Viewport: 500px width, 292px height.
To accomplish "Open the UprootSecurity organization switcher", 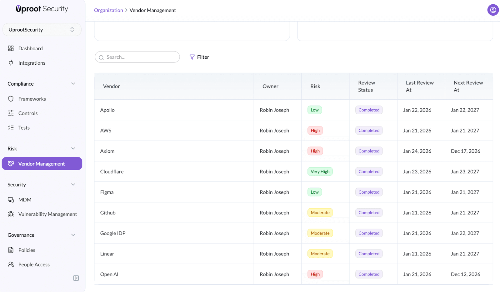I will (42, 30).
